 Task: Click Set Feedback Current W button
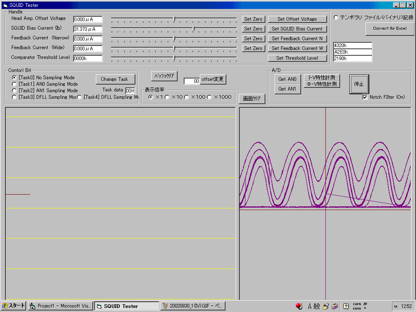coord(297,48)
